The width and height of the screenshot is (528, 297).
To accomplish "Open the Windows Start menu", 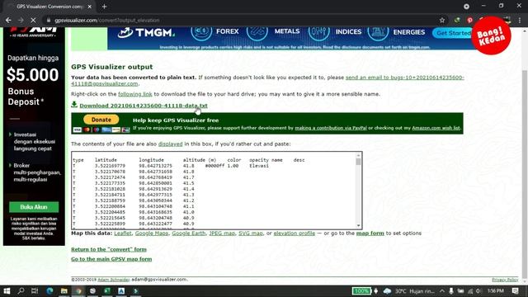I will point(7,291).
